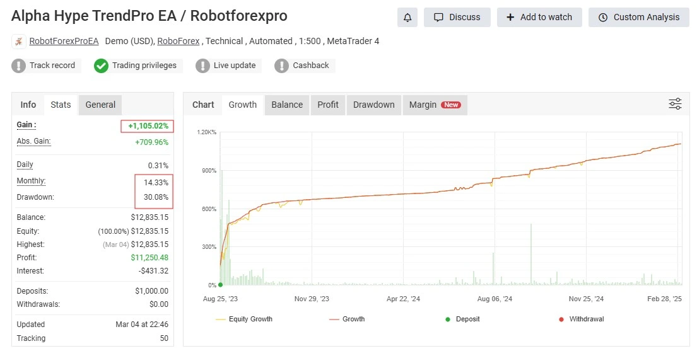697x351 pixels.
Task: Toggle the Growth legend series
Action: pos(347,319)
